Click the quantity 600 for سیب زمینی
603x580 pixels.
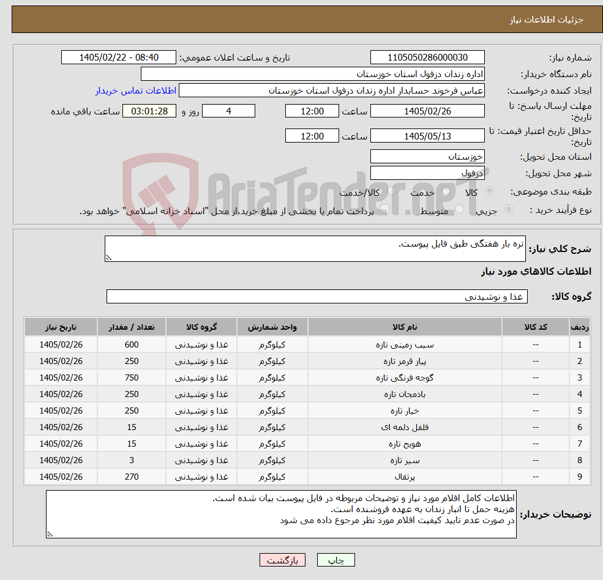[x=132, y=345]
